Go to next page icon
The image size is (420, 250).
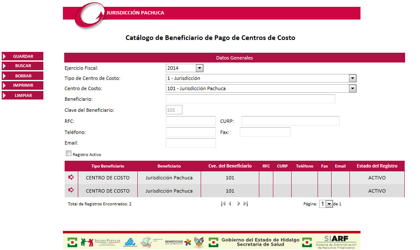[238, 204]
